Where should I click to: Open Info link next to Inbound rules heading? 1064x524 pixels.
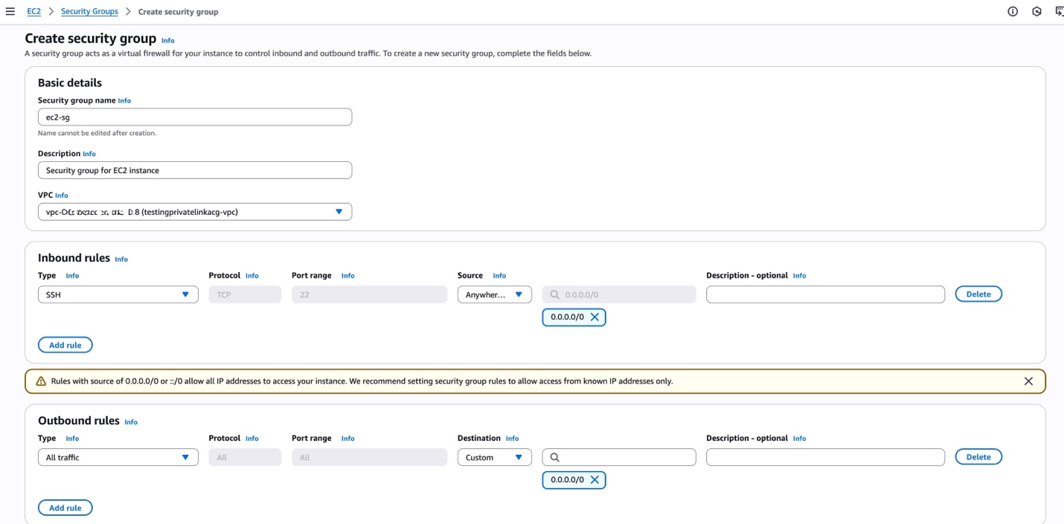[x=121, y=259]
